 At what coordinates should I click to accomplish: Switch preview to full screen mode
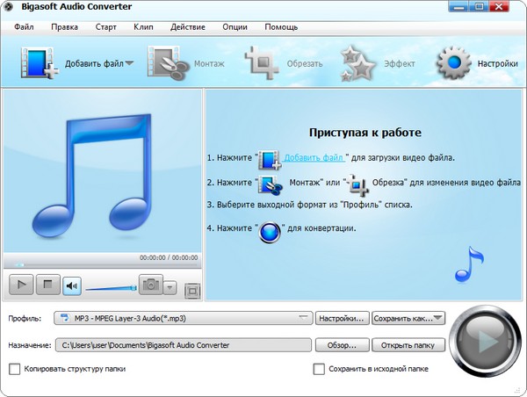(193, 290)
